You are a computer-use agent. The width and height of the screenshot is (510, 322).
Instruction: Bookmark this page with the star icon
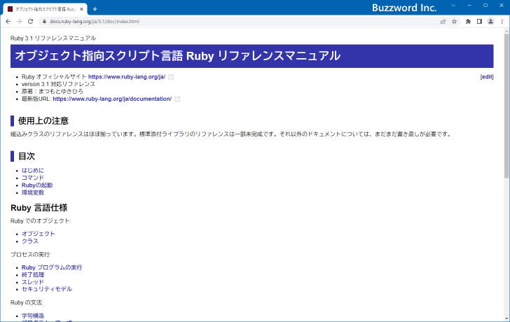click(455, 22)
